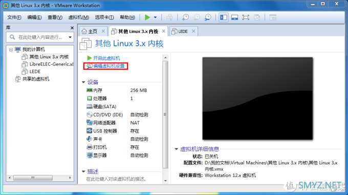348x195 pixels.
Task: Click the large VM icon beside title
Action: pos(85,43)
